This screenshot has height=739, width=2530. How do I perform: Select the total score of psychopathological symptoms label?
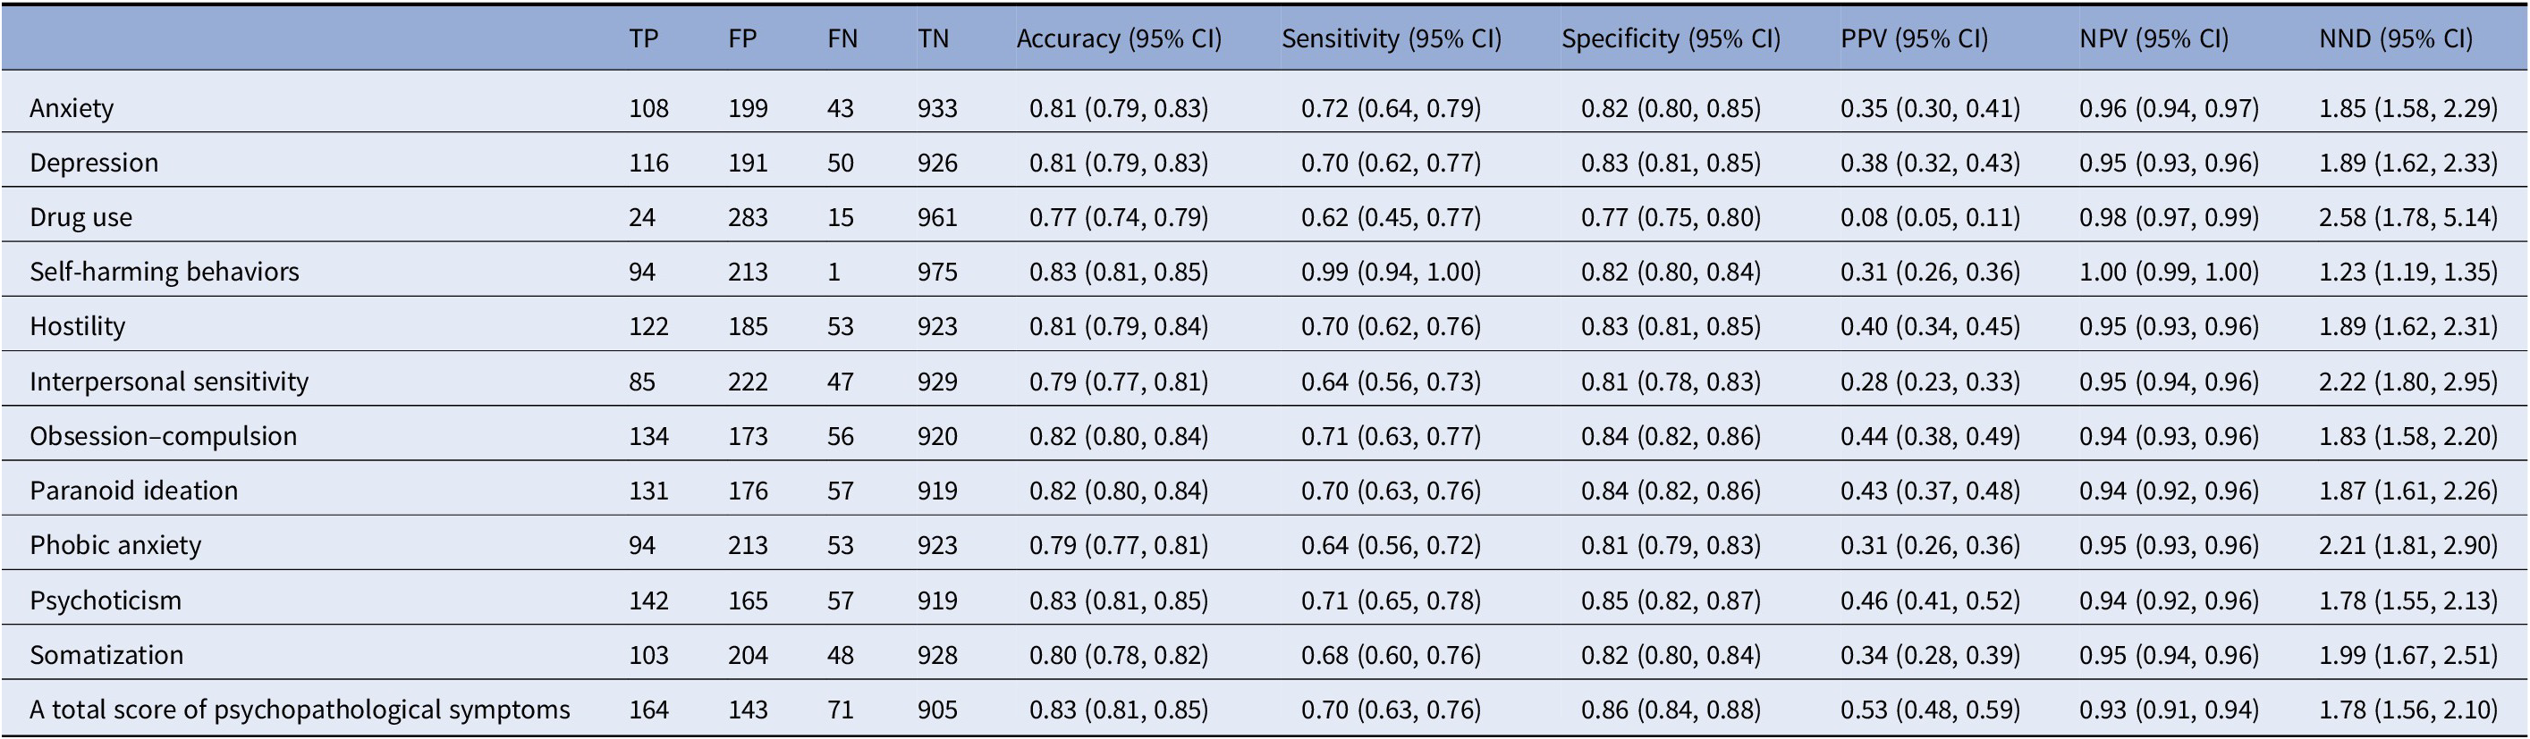300,710
